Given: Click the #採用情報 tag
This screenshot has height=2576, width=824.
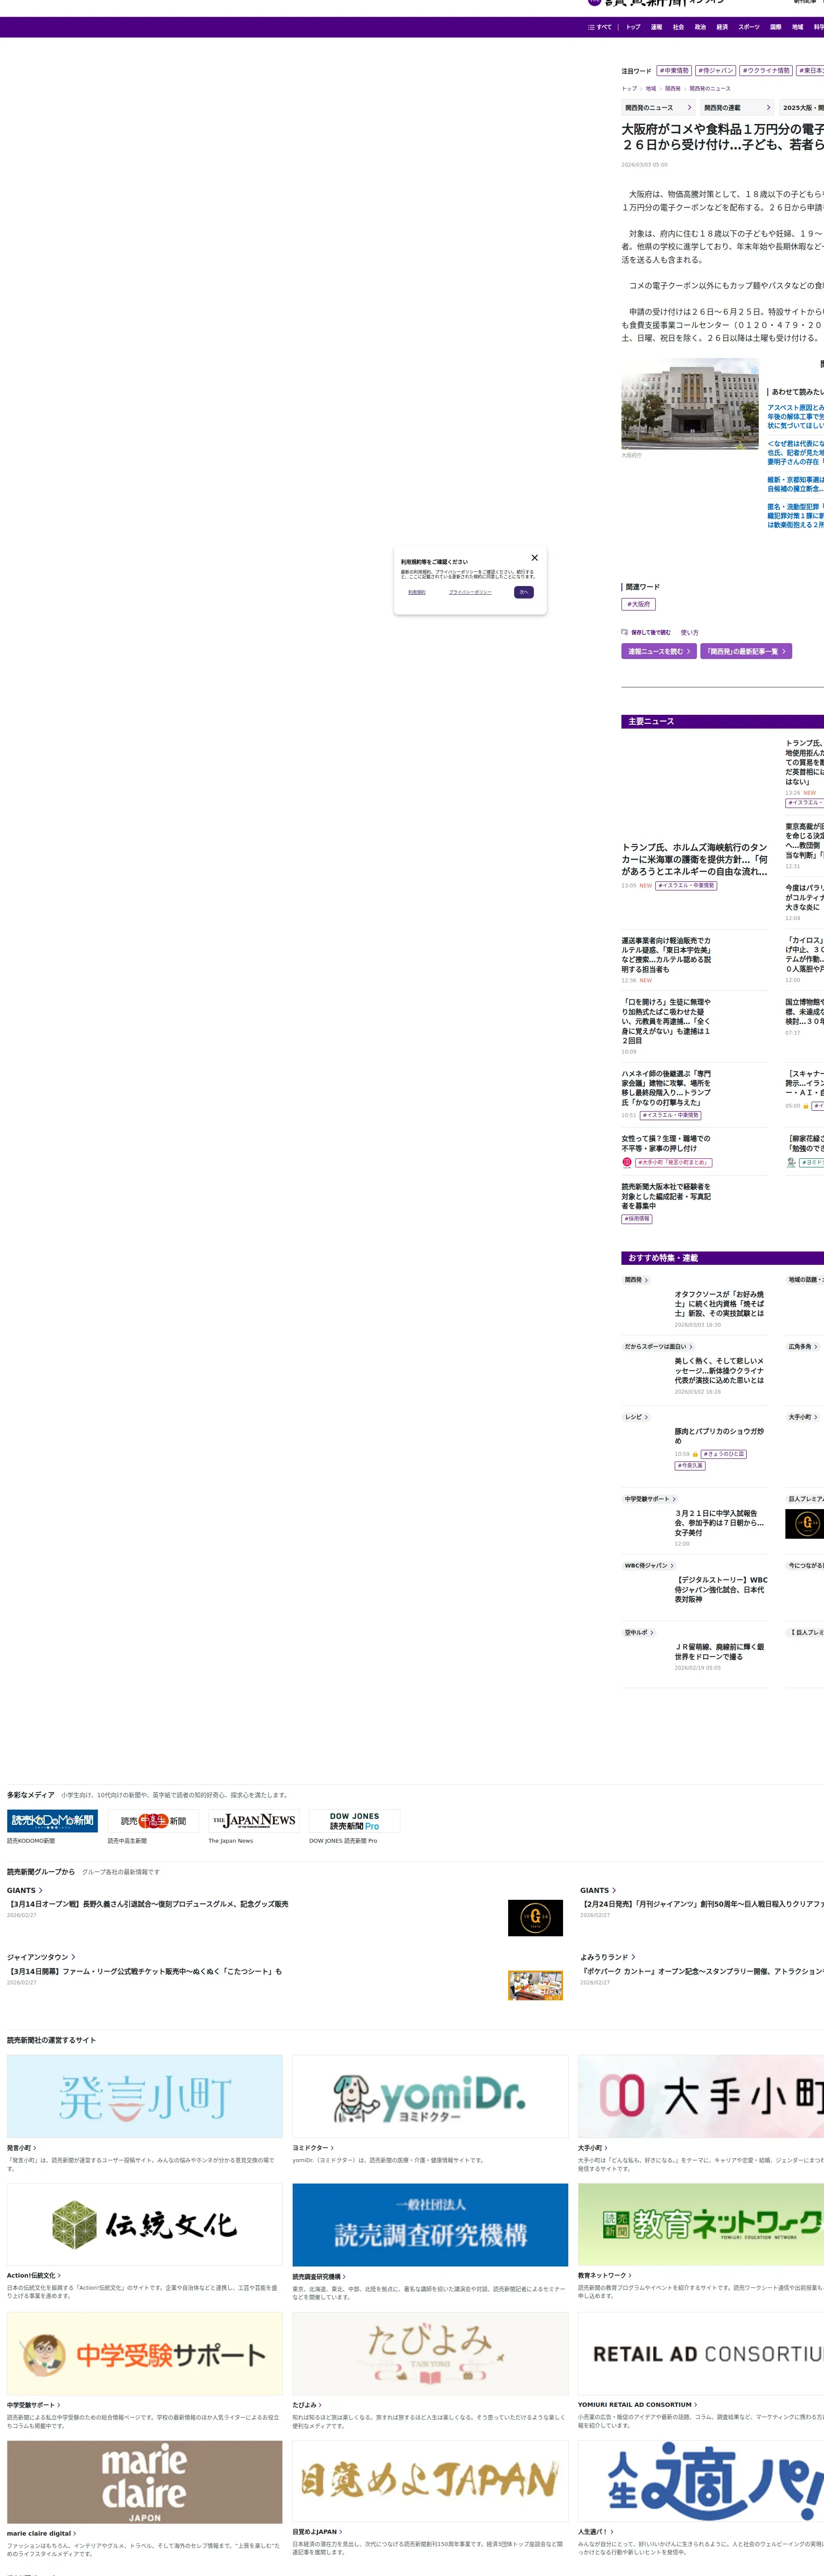Looking at the screenshot, I should pyautogui.click(x=637, y=1219).
